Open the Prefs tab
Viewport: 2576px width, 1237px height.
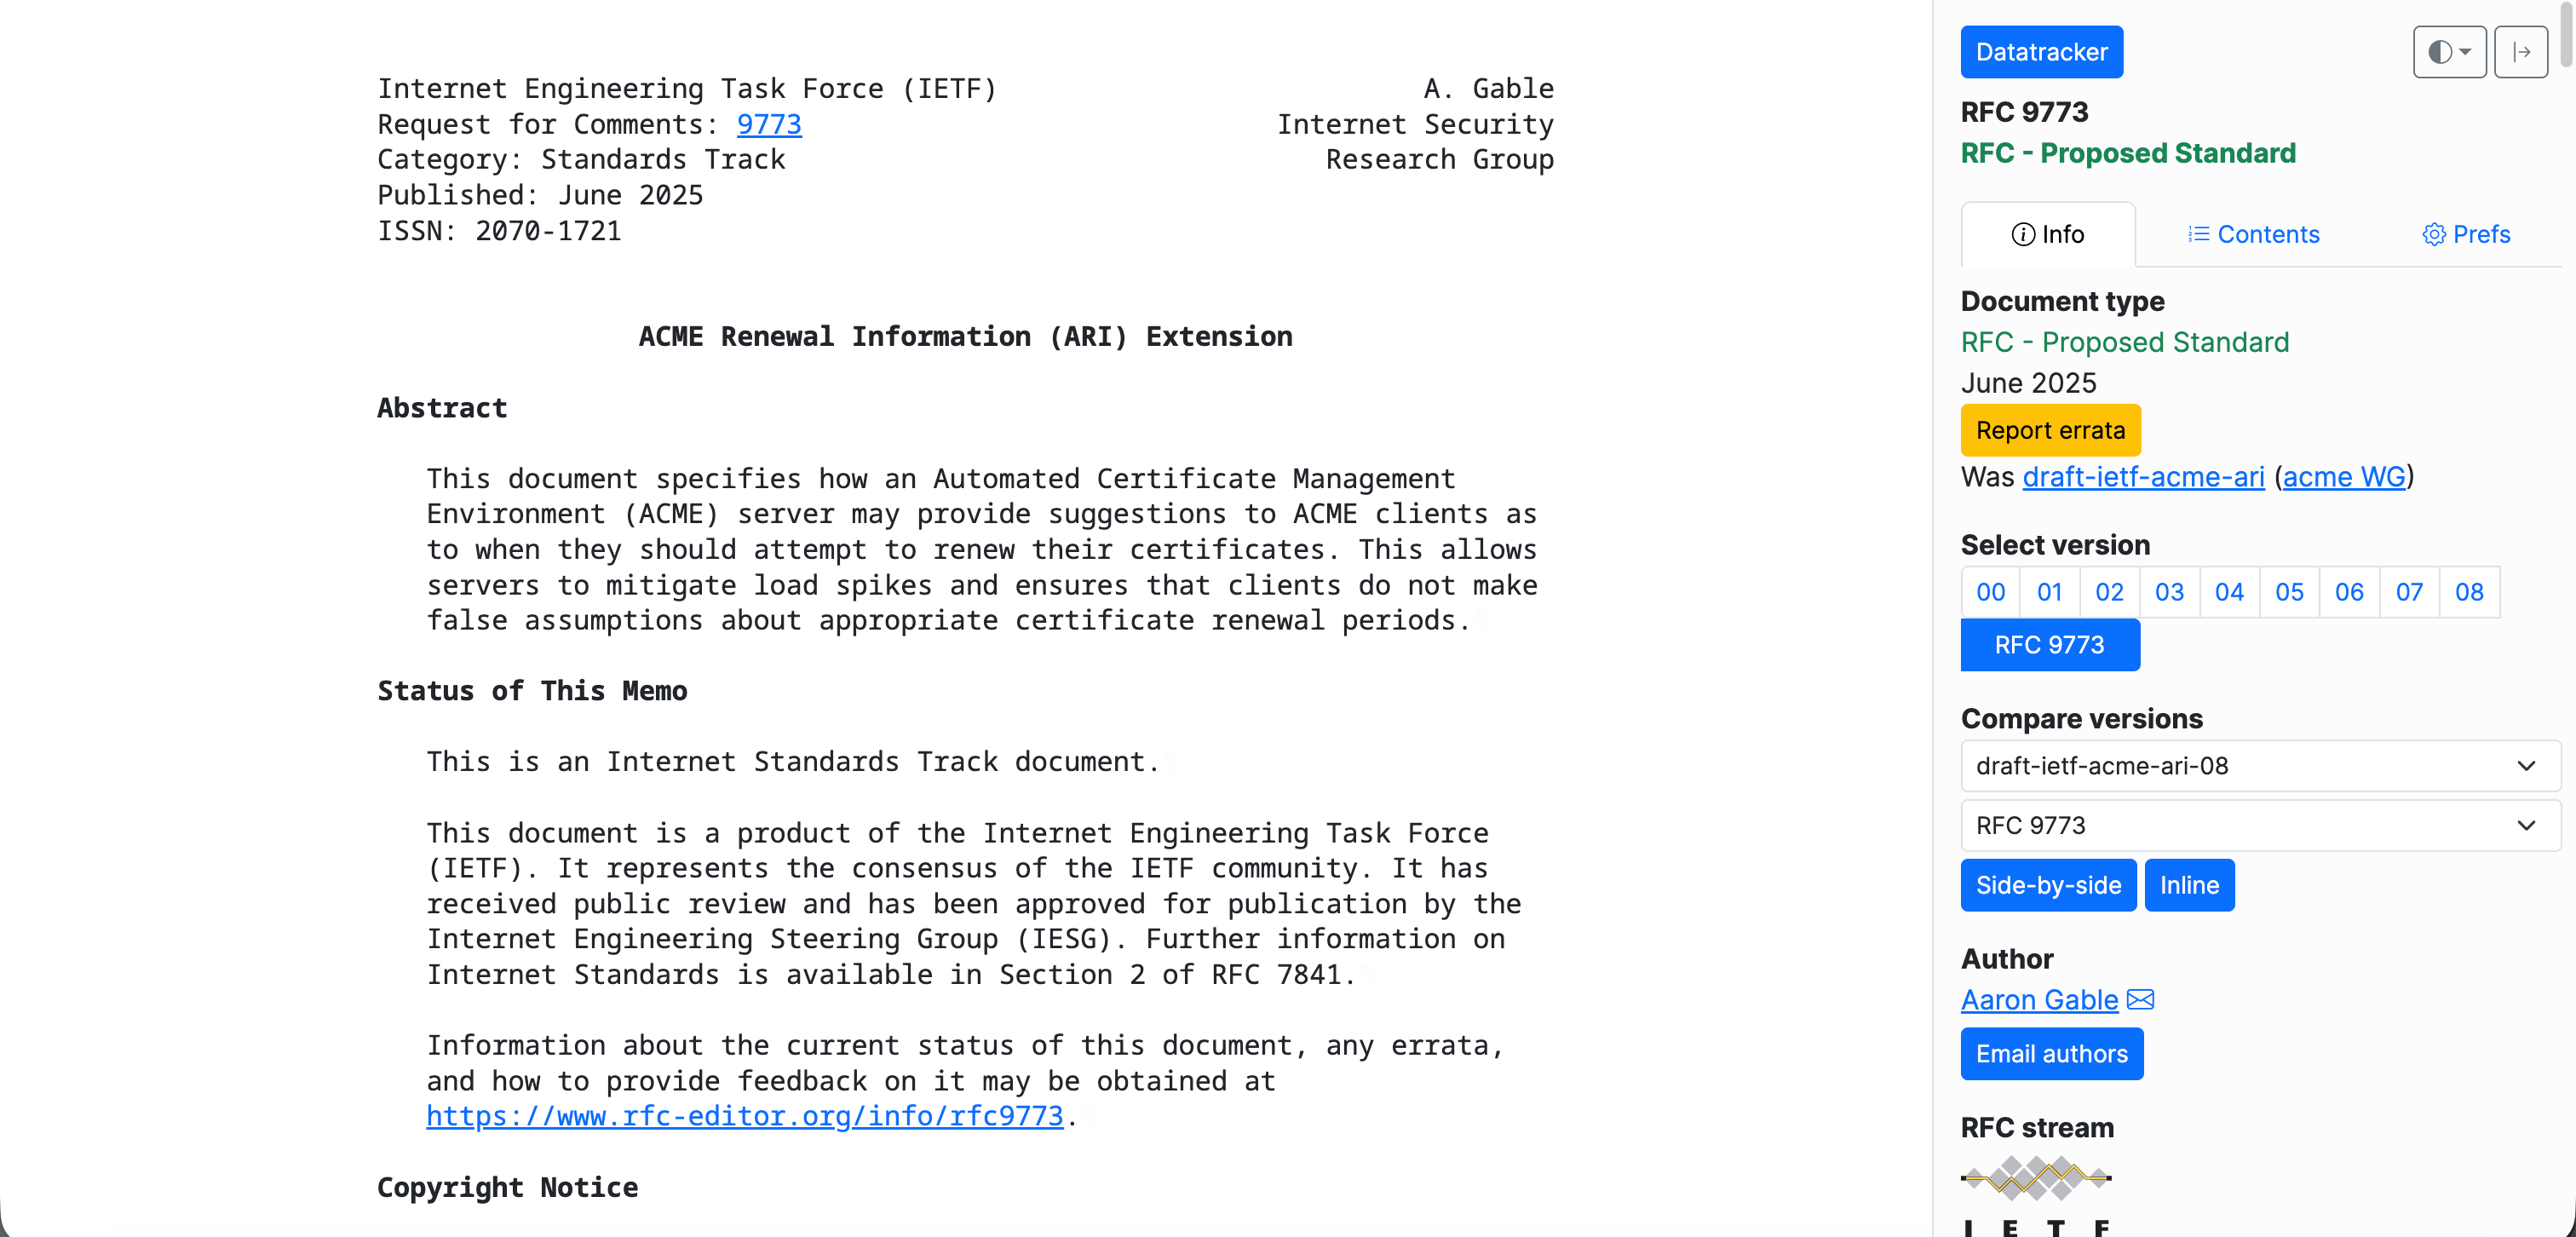pos(2465,235)
